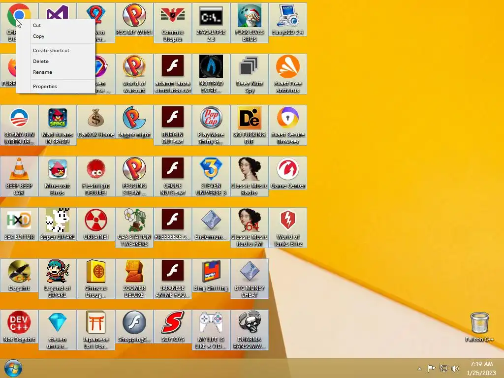
Task: Select the STEVEN UNIVERSE 3 icon
Action: click(x=211, y=176)
